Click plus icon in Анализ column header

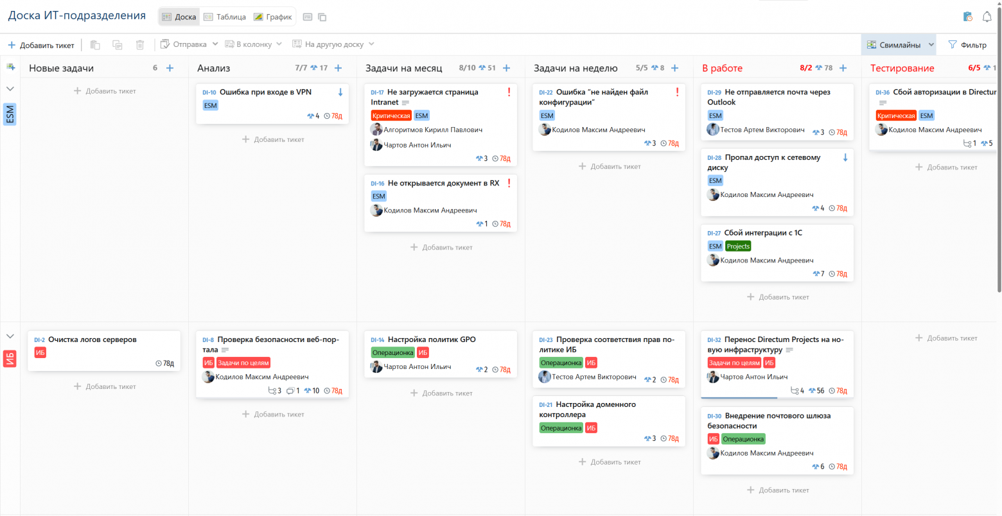pyautogui.click(x=338, y=68)
